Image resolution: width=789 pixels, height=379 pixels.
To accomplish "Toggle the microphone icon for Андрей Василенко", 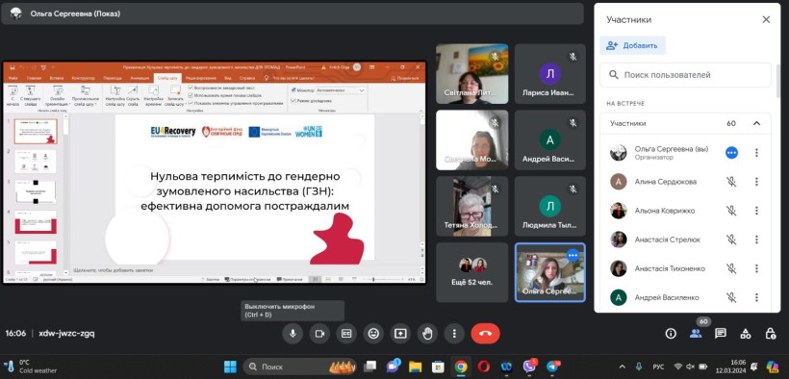I will click(x=731, y=297).
